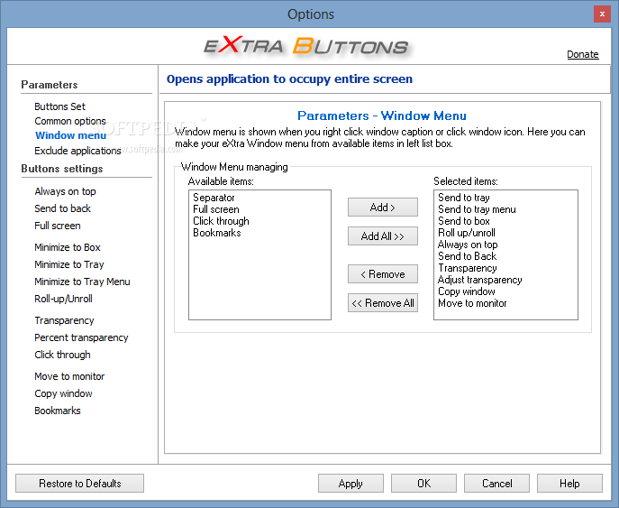Open Exclude applications settings
The width and height of the screenshot is (619, 508).
(77, 151)
